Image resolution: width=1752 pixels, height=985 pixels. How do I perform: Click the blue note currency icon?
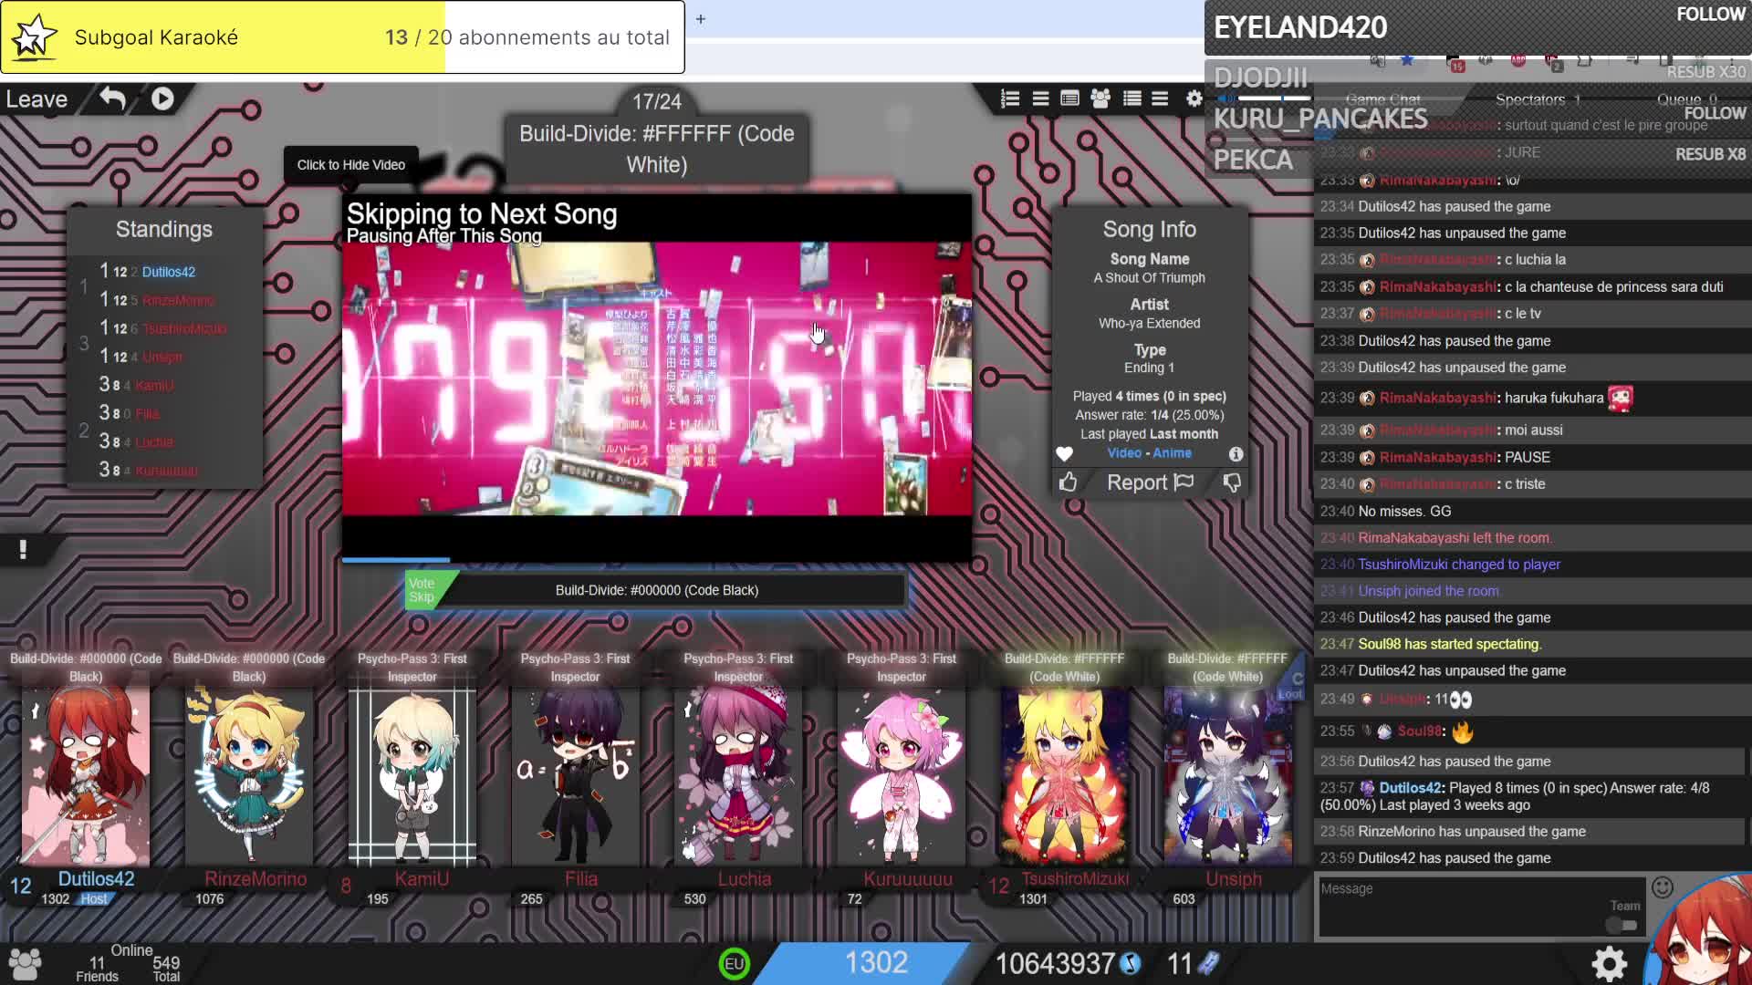point(1131,963)
